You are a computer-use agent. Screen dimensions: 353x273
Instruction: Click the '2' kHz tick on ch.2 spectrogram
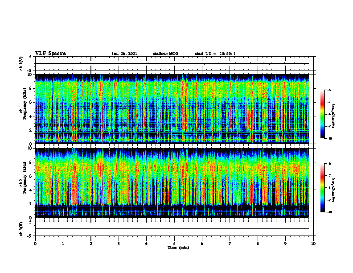[x=31, y=204]
